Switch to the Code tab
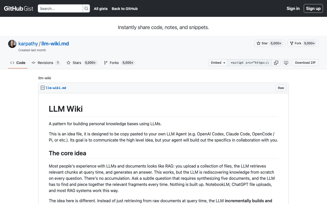The height and width of the screenshot is (204, 327). [x=18, y=63]
